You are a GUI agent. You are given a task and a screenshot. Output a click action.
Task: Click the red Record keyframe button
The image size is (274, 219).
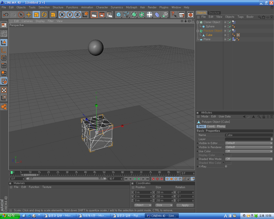153,179
